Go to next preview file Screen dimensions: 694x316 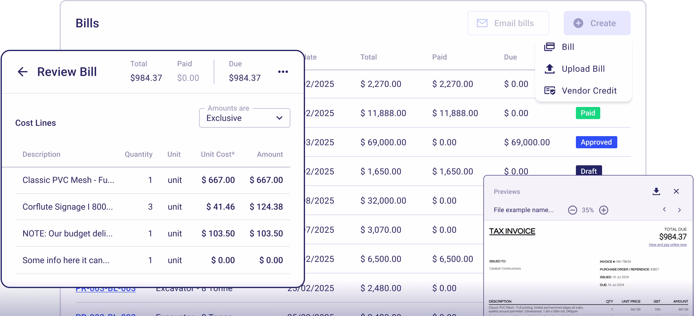[679, 210]
